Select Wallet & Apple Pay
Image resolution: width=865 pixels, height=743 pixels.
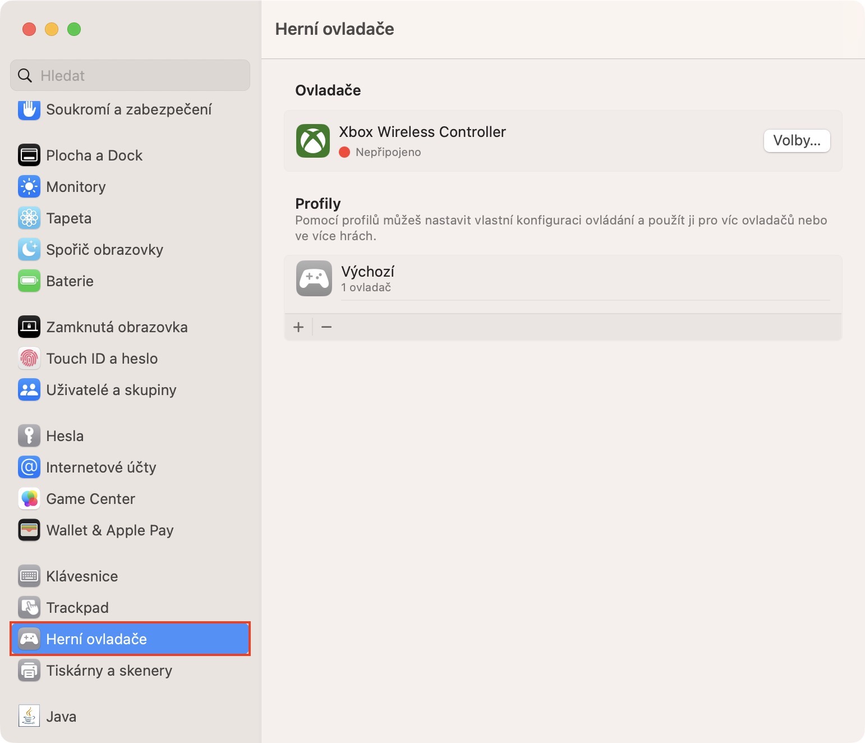click(x=109, y=530)
